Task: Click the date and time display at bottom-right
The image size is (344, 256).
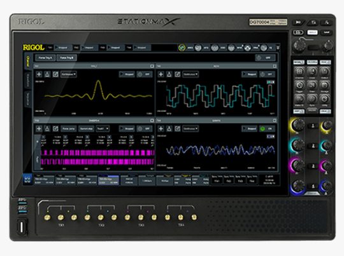Action: coord(269,180)
